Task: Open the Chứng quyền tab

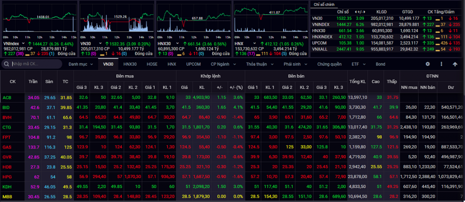Action: [x=329, y=64]
